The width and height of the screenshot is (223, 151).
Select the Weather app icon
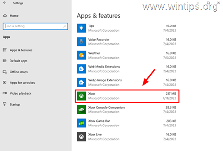81,55
